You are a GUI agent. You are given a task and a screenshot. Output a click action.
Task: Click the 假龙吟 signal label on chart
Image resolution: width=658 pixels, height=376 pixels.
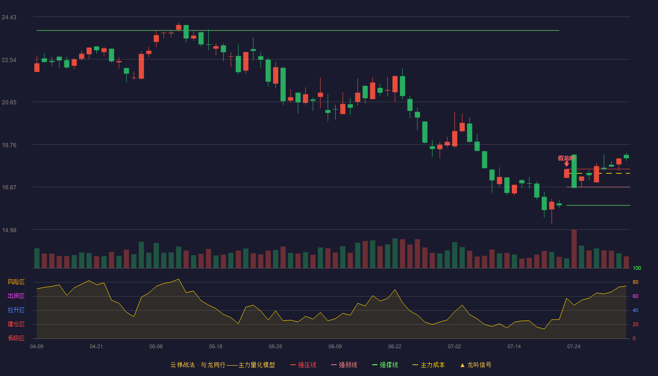566,158
